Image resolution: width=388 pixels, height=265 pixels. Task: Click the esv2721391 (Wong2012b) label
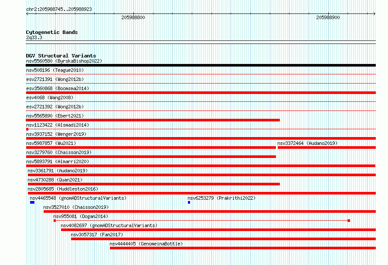[55, 79]
